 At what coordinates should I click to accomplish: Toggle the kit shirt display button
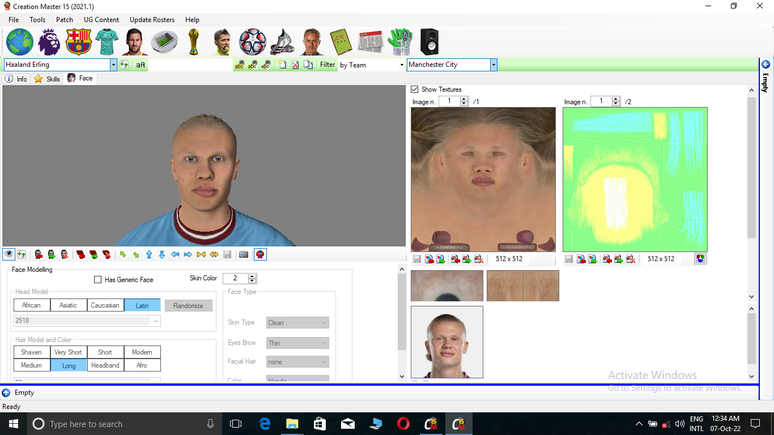(x=260, y=254)
